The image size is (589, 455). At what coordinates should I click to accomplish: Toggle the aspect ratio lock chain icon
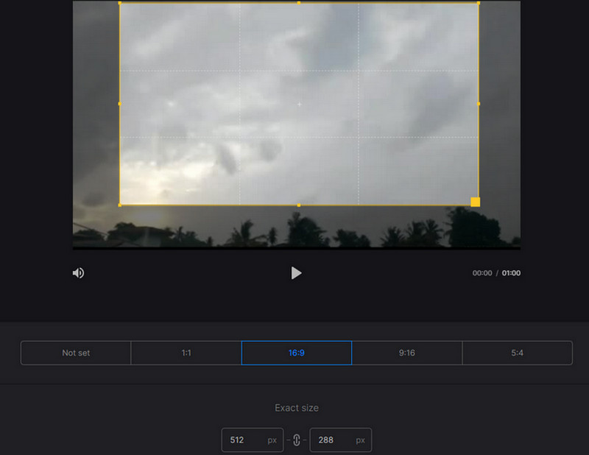[x=297, y=440]
